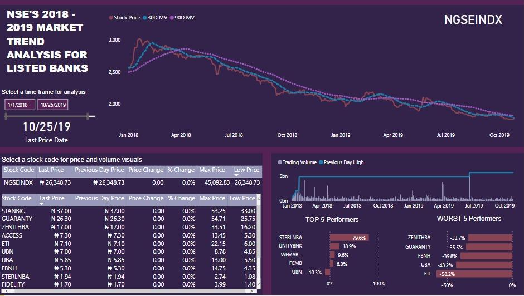This screenshot has width=524, height=296.
Task: Click the Stock Code header in the banks table
Action: coord(17,198)
